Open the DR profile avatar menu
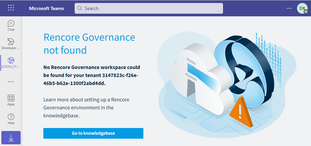 302,8
